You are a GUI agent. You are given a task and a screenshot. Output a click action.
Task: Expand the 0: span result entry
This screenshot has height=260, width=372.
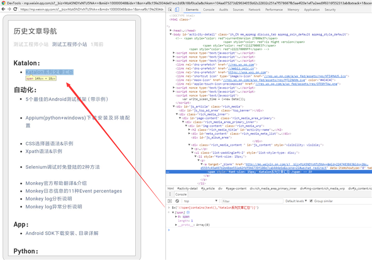point(176,217)
